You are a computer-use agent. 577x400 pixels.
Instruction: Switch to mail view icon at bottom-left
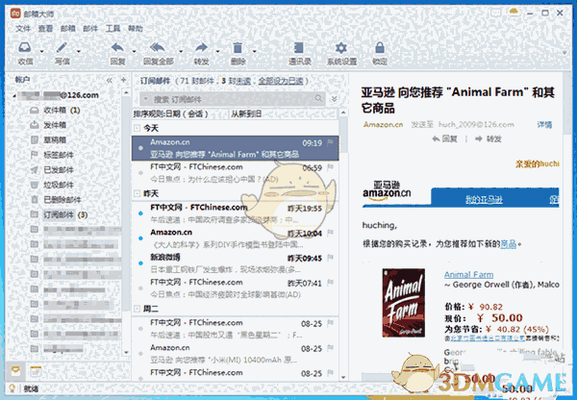pyautogui.click(x=15, y=370)
